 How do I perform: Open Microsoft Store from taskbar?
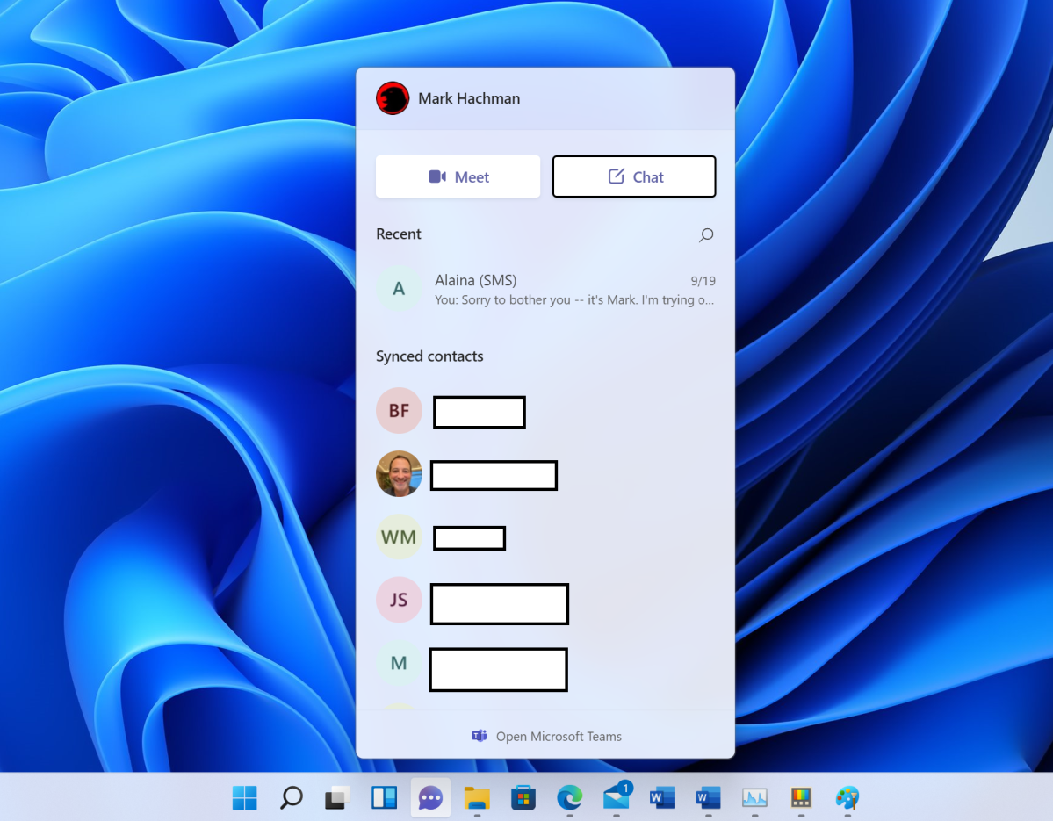coord(523,797)
